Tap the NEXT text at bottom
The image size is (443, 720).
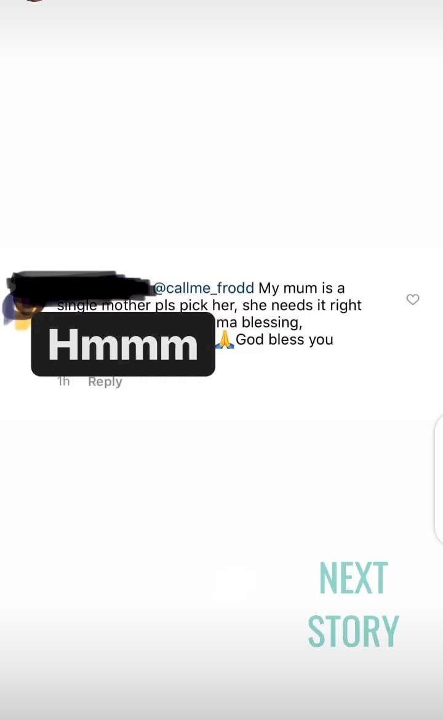354,578
